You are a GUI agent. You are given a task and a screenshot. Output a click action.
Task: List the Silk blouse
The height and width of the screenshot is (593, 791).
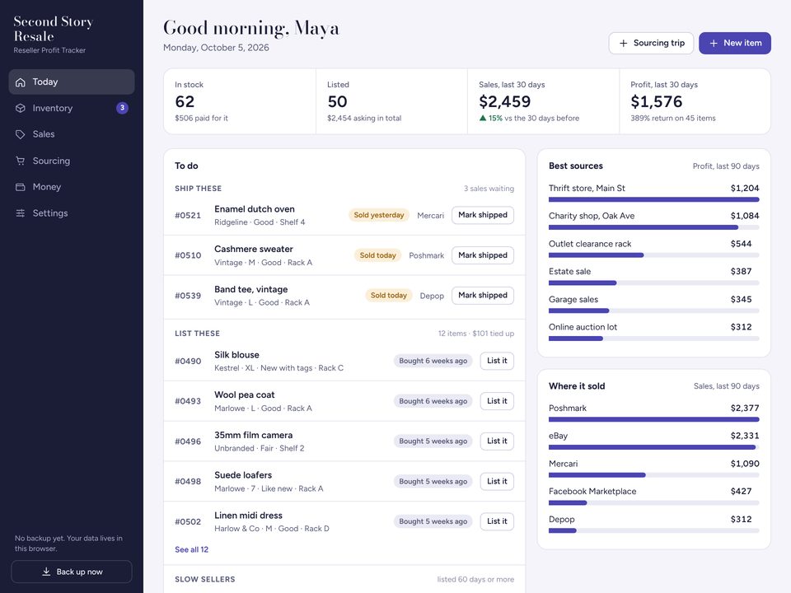(x=497, y=361)
